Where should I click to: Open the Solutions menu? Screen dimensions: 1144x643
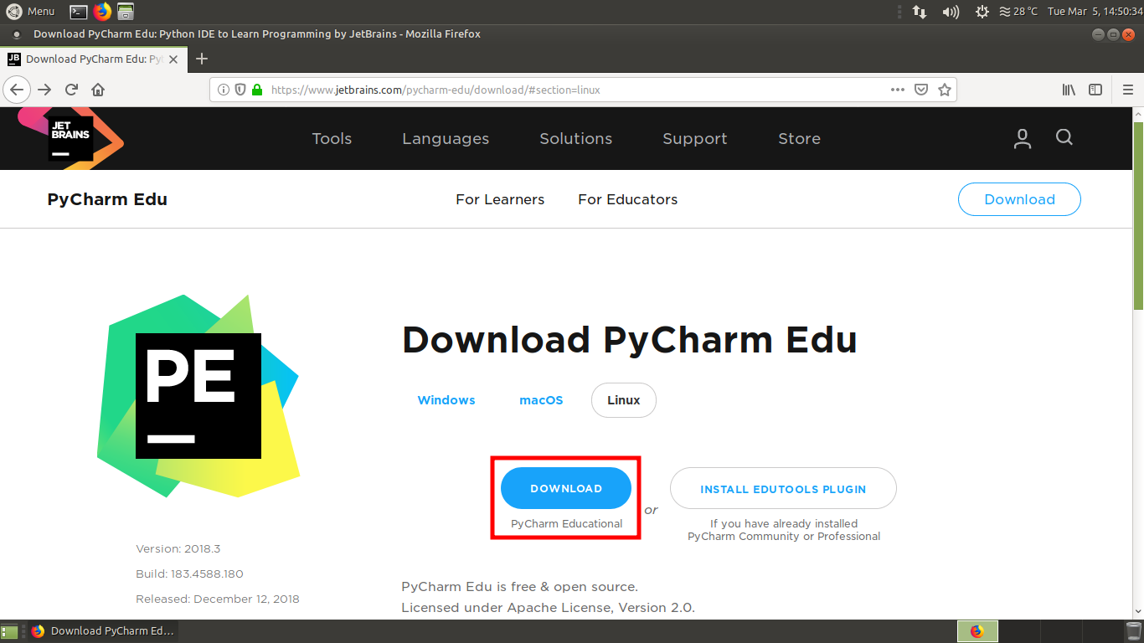[576, 139]
